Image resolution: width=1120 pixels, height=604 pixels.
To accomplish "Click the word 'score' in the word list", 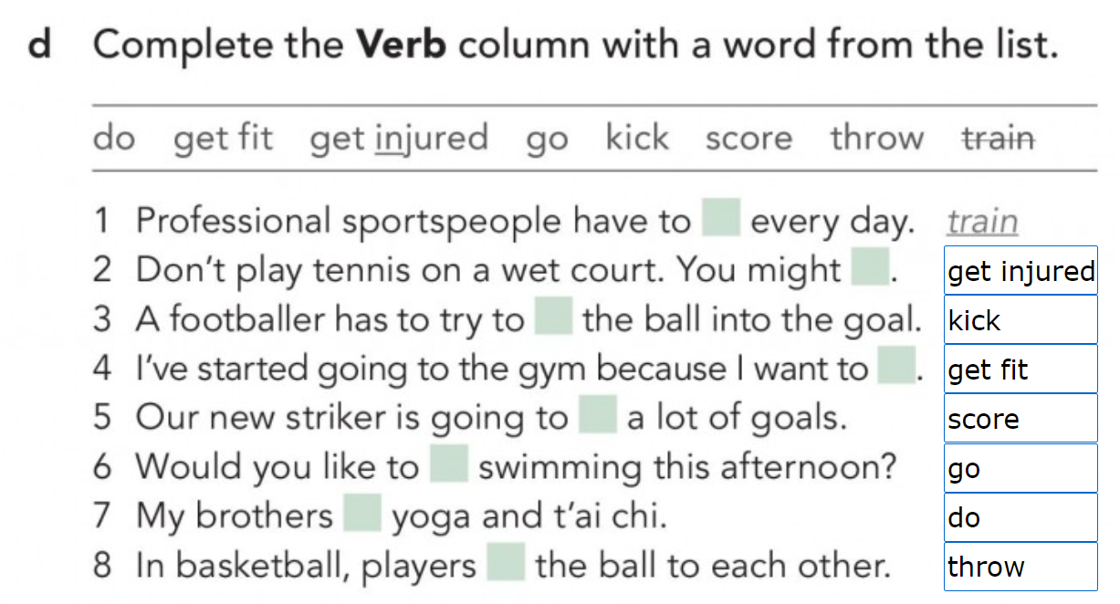I will [748, 139].
